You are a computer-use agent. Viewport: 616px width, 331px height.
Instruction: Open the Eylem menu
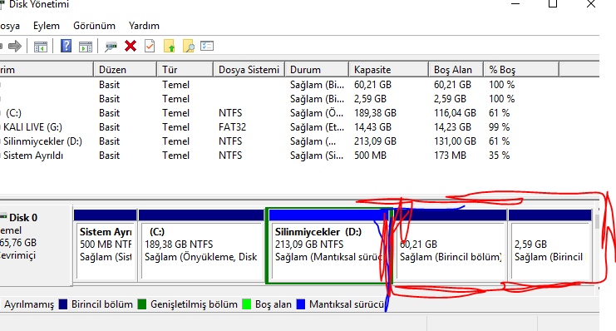pyautogui.click(x=47, y=26)
